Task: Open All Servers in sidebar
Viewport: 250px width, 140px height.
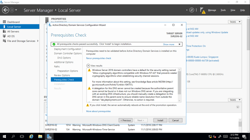Action: click(x=14, y=31)
